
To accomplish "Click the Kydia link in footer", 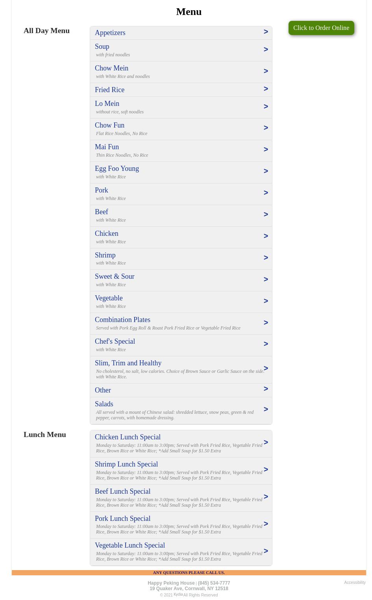I will (x=178, y=594).
